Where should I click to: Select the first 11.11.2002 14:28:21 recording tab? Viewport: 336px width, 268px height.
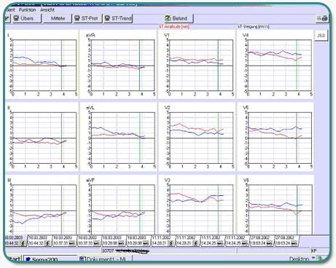[163, 240]
